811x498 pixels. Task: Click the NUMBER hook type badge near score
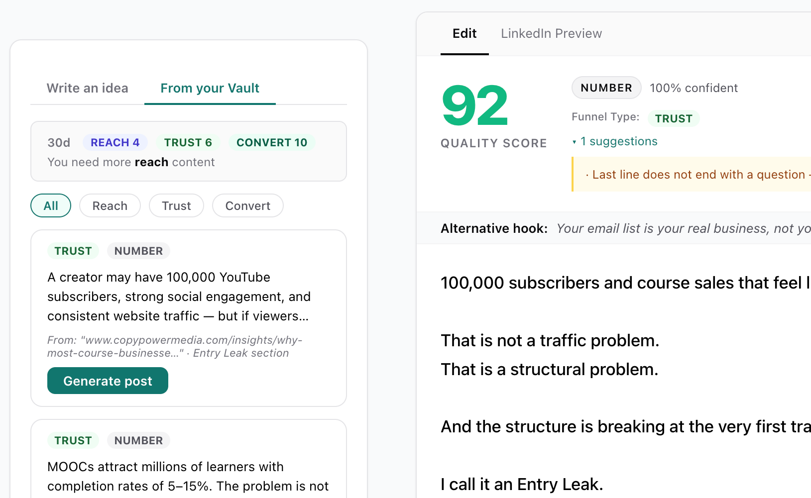606,88
